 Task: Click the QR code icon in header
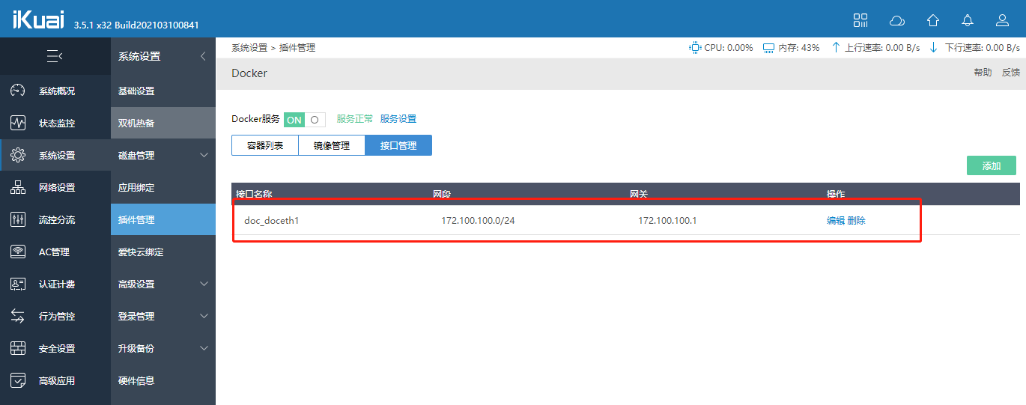(x=860, y=20)
